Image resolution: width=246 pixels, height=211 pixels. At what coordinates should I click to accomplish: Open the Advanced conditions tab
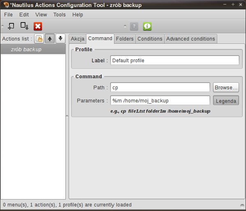pos(190,39)
